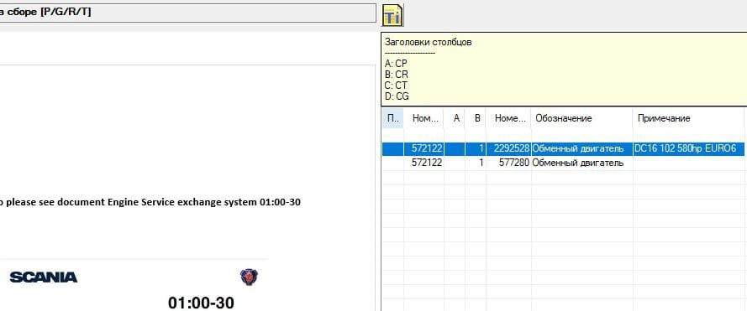This screenshot has height=311, width=747.
Task: Select part number 2292528 cell
Action: (509, 149)
